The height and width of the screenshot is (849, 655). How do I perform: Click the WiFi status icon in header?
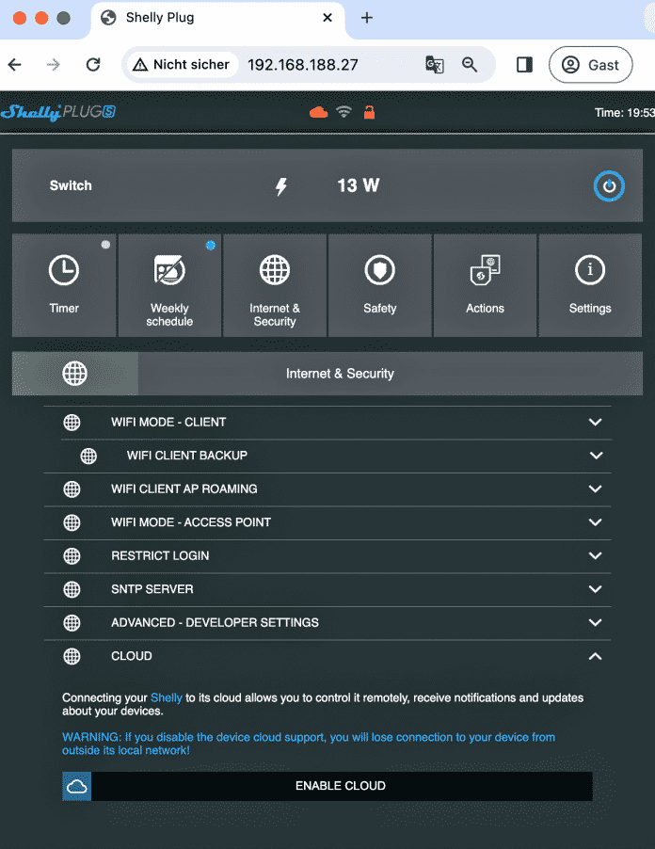[343, 111]
